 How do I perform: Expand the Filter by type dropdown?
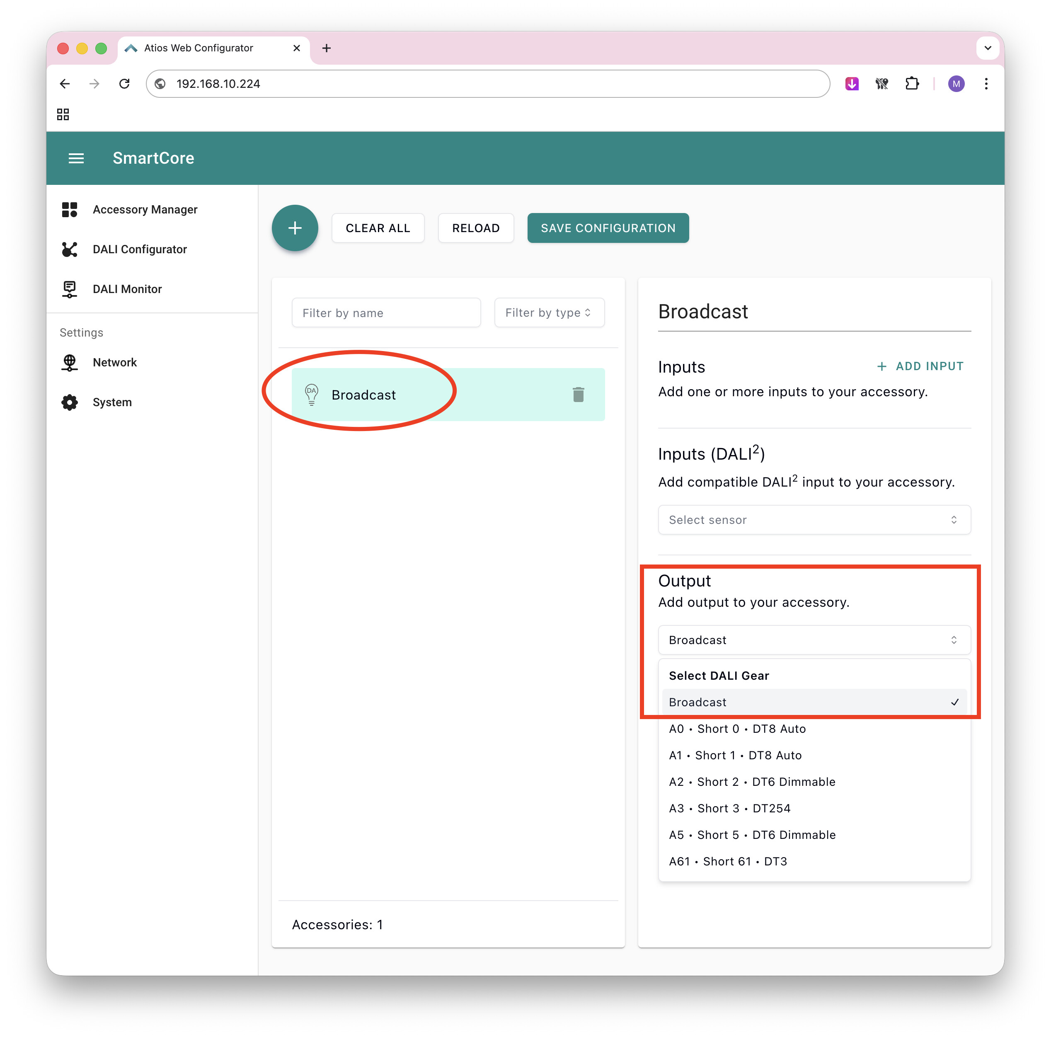pyautogui.click(x=548, y=313)
